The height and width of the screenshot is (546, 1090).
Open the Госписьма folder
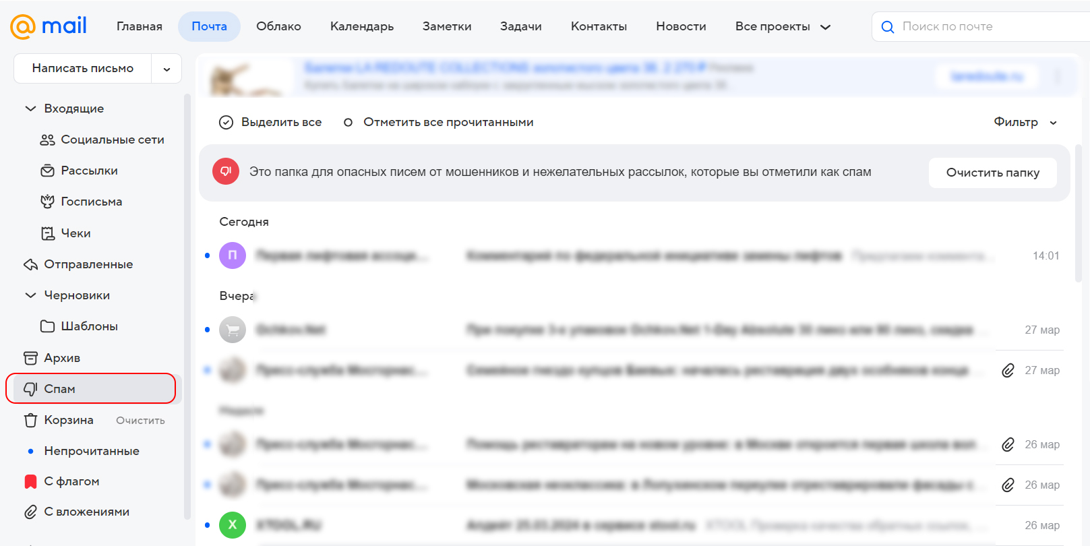[x=92, y=202]
